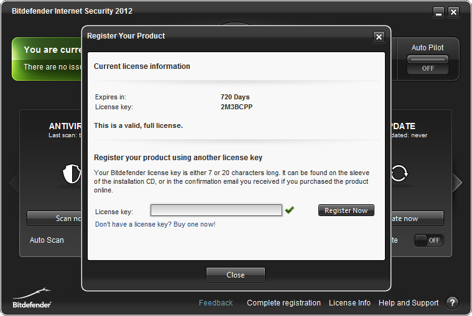
Task: Toggle the Auto Update OFF switch
Action: click(429, 240)
